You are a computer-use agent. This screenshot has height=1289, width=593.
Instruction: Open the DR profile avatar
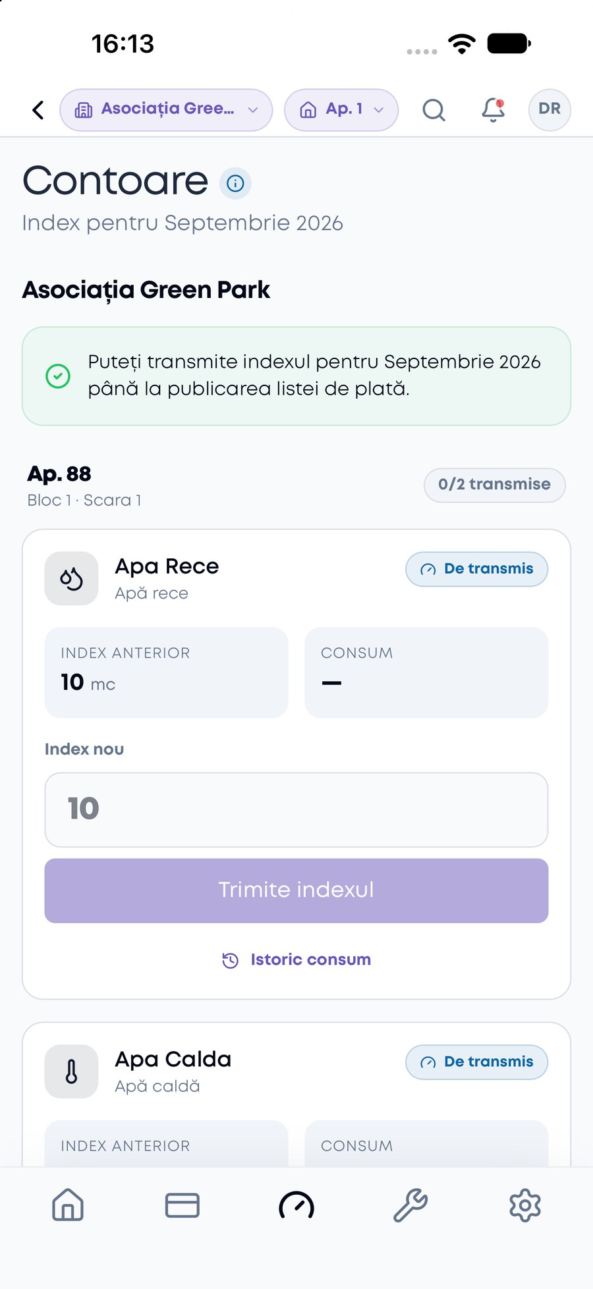pyautogui.click(x=550, y=110)
